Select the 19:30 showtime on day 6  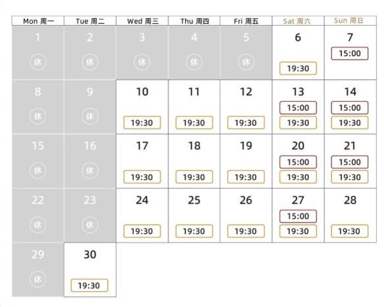pyautogui.click(x=298, y=68)
